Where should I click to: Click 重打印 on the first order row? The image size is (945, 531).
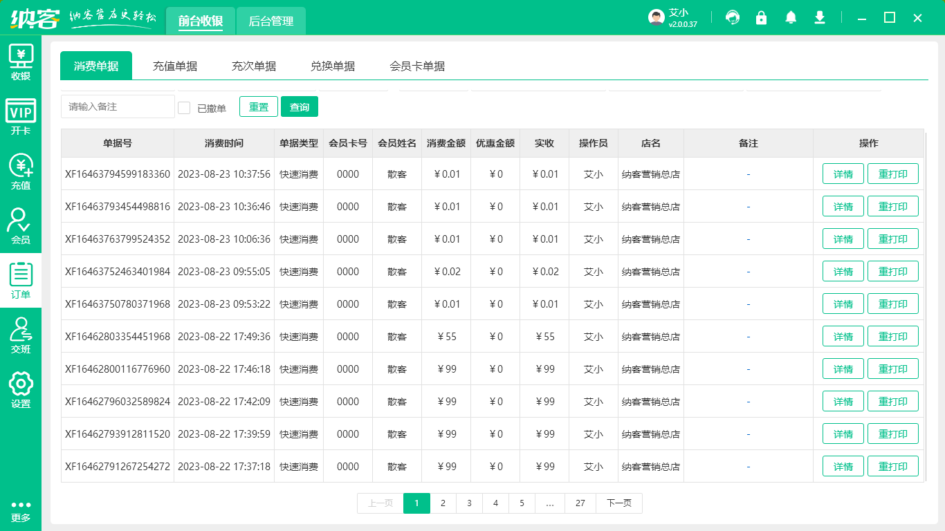(893, 174)
